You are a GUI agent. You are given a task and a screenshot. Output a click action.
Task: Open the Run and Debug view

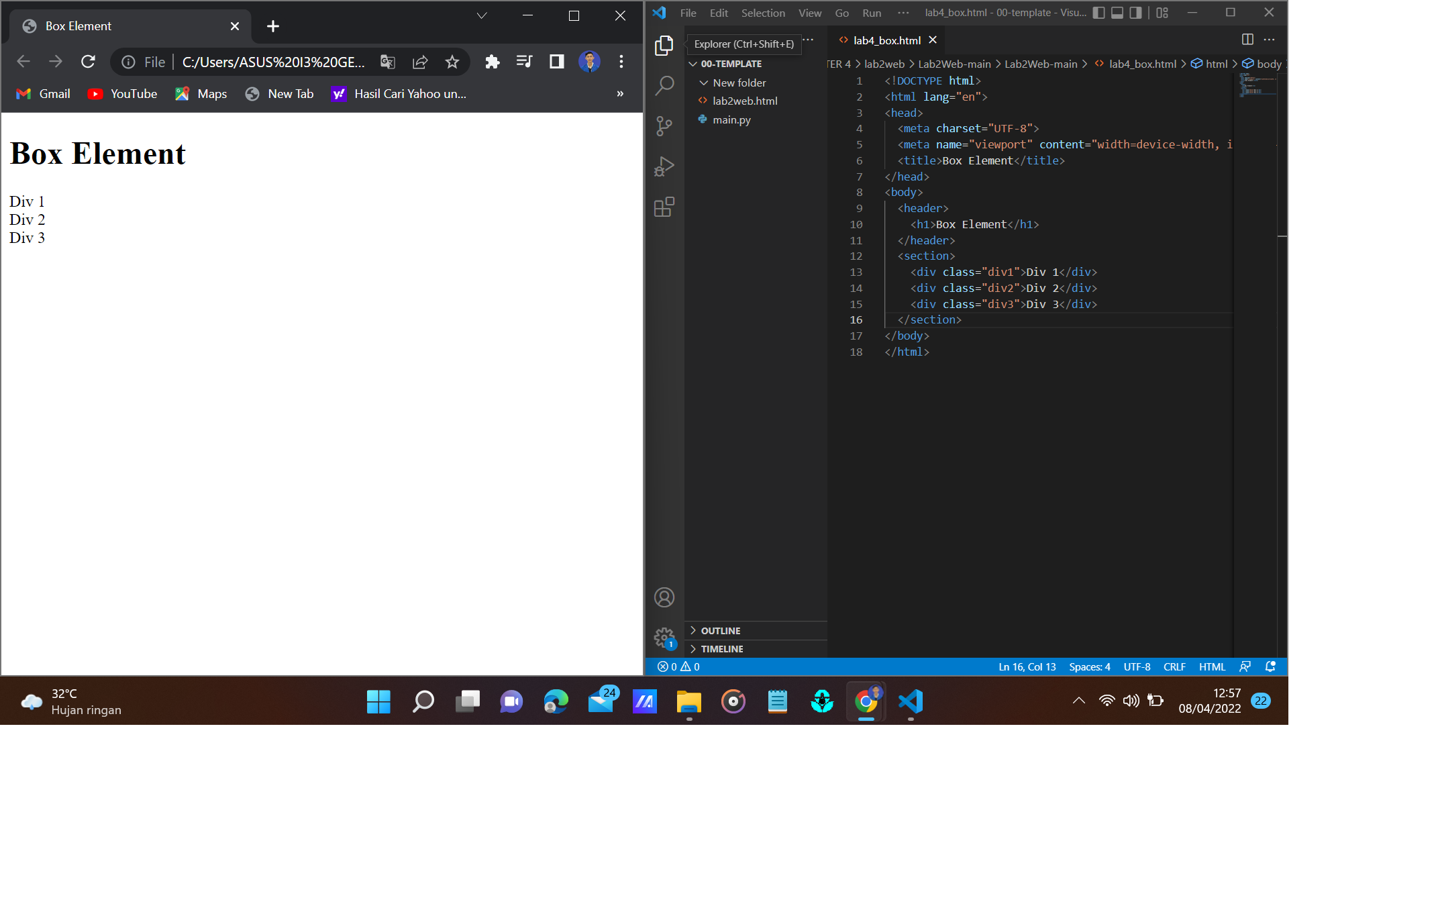(664, 166)
